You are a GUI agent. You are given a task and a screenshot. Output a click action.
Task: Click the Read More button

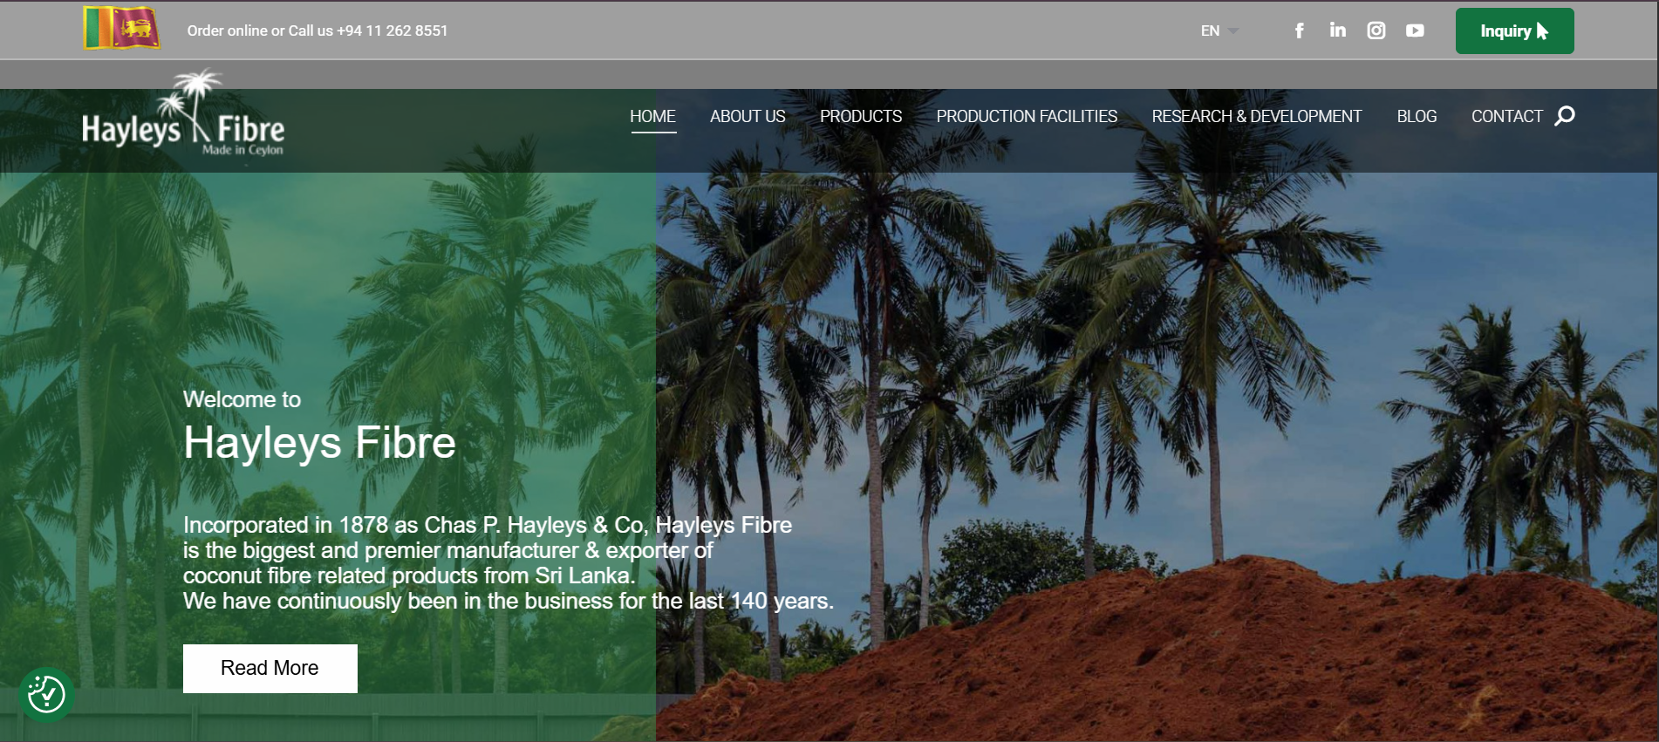point(270,668)
